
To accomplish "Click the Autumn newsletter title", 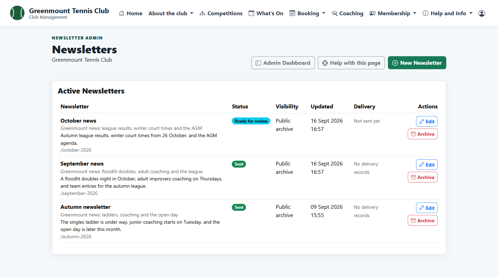I will coord(85,207).
